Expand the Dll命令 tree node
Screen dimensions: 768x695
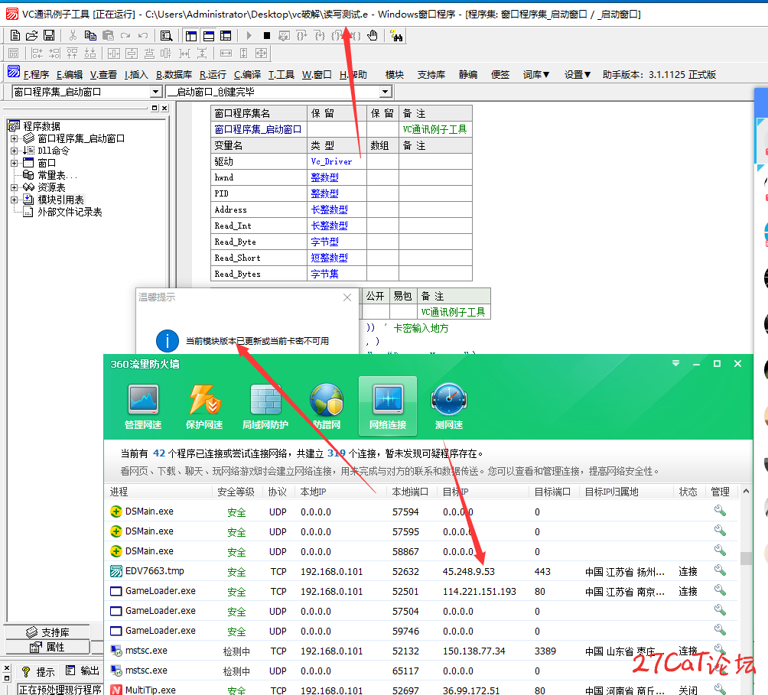pos(15,151)
